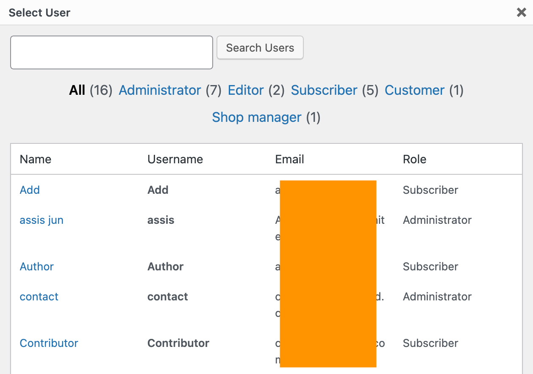The image size is (533, 374).
Task: Select the user named Add link
Action: tap(30, 190)
